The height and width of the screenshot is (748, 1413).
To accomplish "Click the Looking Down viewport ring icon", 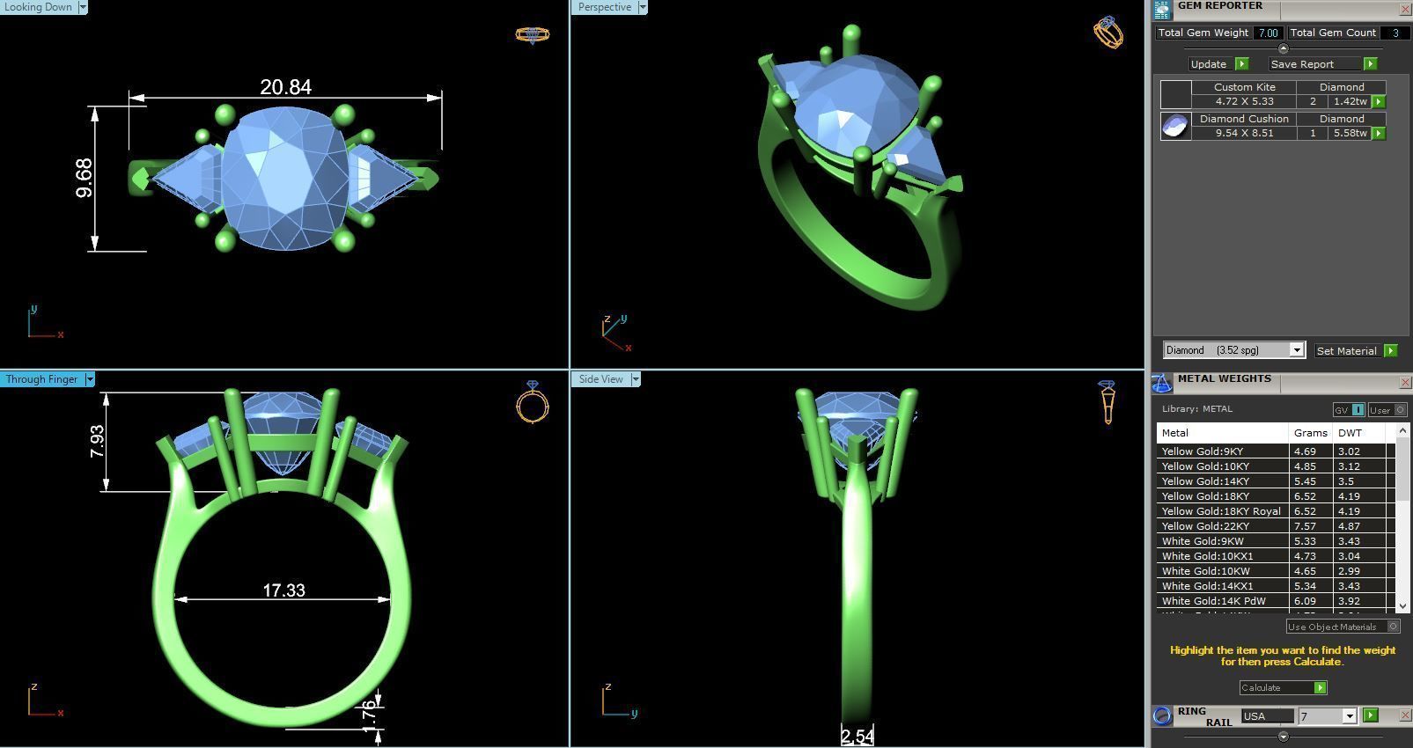I will point(533,34).
